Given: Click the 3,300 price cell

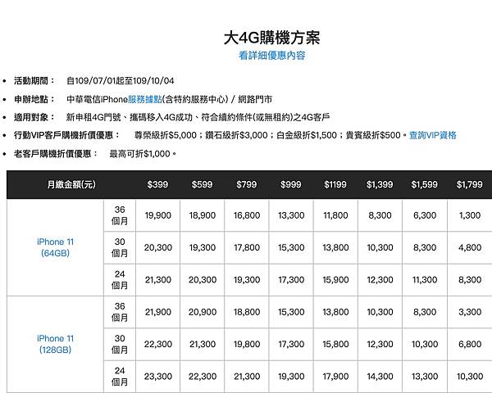Looking at the screenshot, I should pos(470,312).
